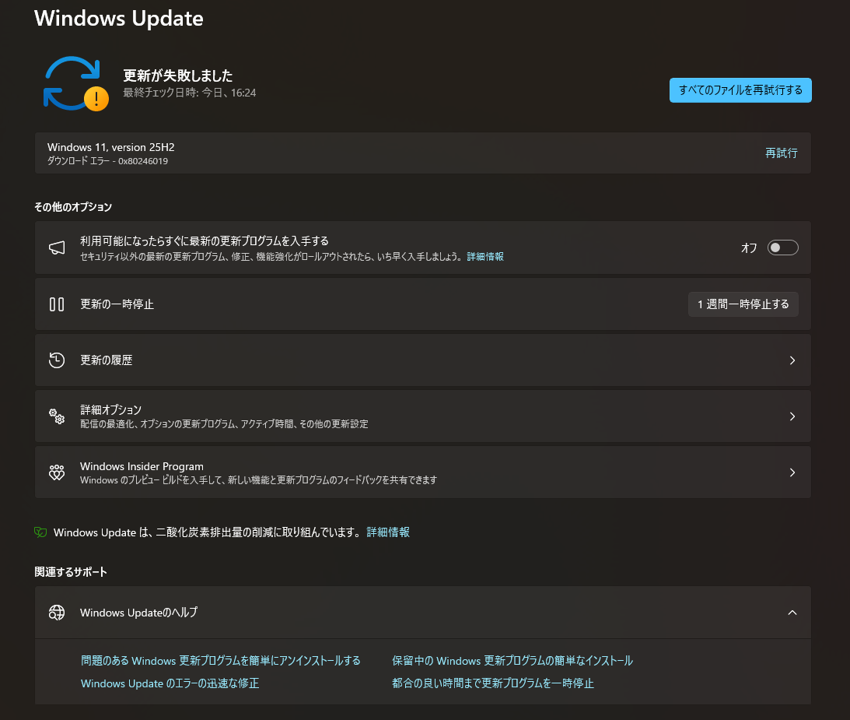
Task: Click the 1 週間一時停止する button
Action: click(x=743, y=304)
